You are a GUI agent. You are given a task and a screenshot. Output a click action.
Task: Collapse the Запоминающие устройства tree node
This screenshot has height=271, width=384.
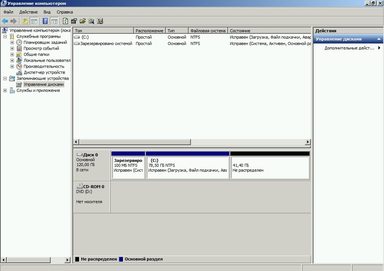pos(5,79)
